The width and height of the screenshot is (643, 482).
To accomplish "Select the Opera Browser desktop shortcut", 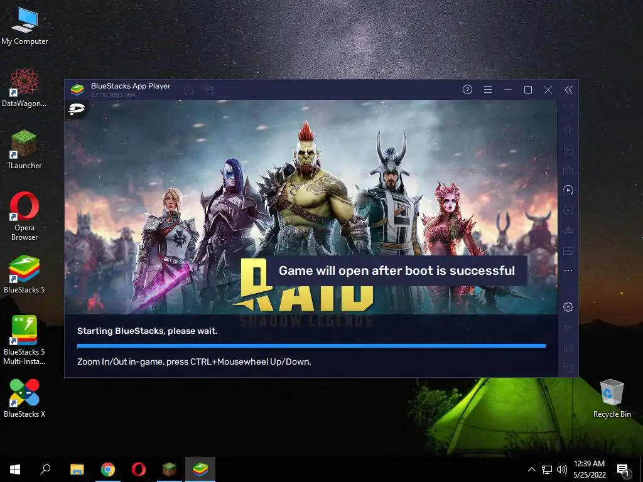I will coord(24,216).
